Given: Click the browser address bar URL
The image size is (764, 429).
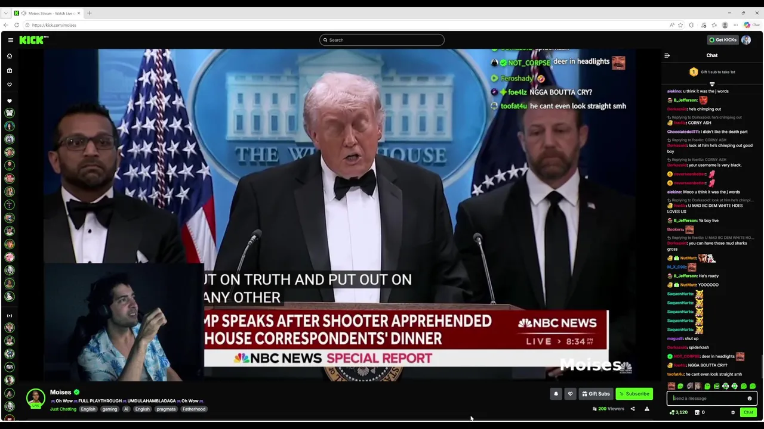Looking at the screenshot, I should pyautogui.click(x=54, y=25).
